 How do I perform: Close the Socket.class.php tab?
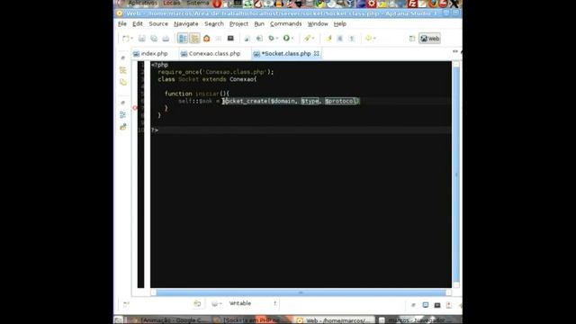[x=316, y=54]
